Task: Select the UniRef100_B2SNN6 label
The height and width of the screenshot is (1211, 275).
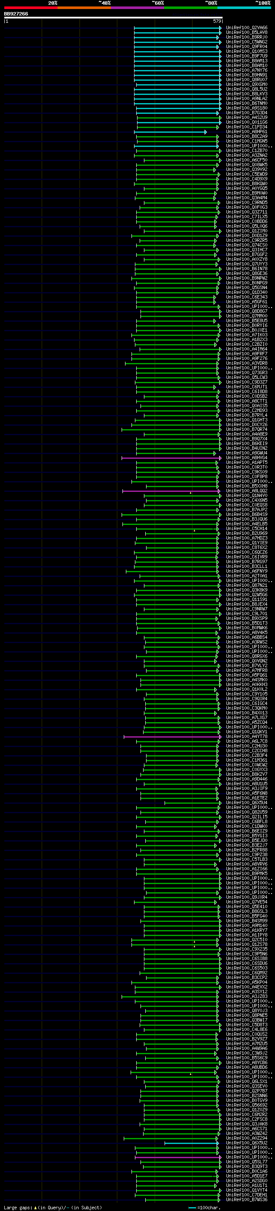Action: 246,1095
